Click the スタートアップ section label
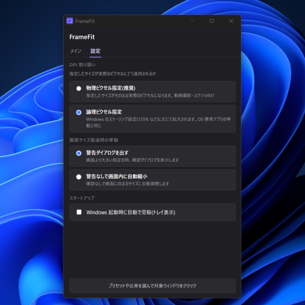This screenshot has height=305, width=305. coord(82,198)
